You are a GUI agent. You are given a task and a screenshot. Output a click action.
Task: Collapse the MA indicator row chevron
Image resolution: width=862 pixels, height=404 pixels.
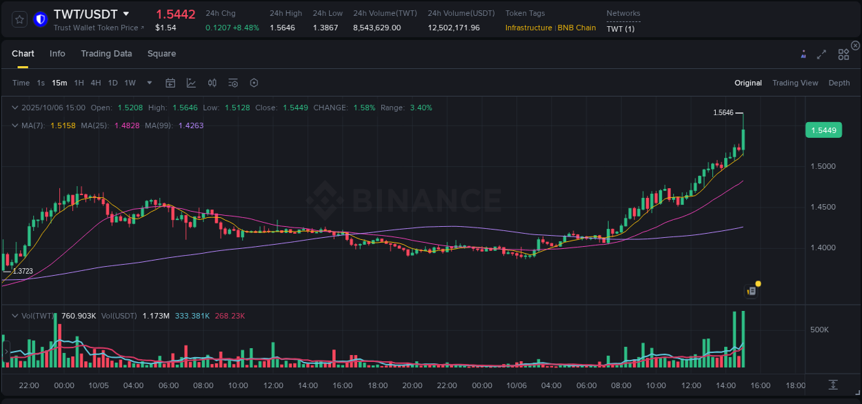(15, 125)
